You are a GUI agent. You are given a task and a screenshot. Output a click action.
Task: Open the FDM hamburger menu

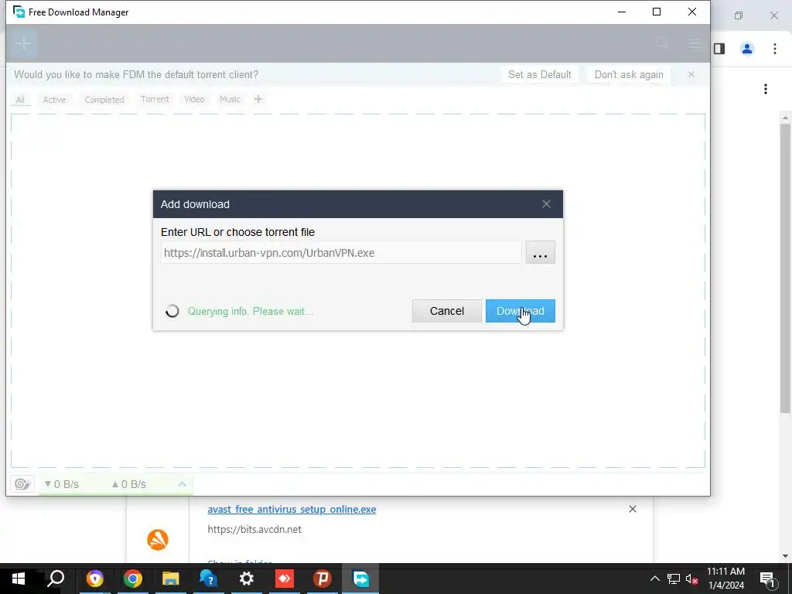[695, 43]
